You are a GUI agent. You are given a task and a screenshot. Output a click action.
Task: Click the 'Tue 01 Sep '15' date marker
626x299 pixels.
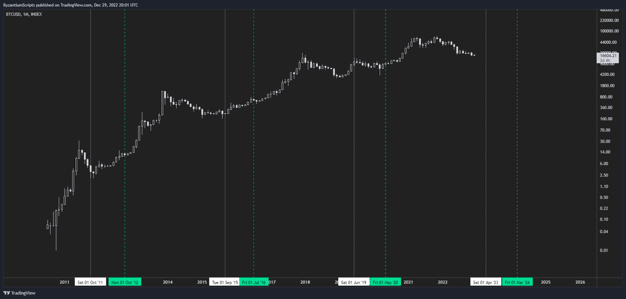225,282
